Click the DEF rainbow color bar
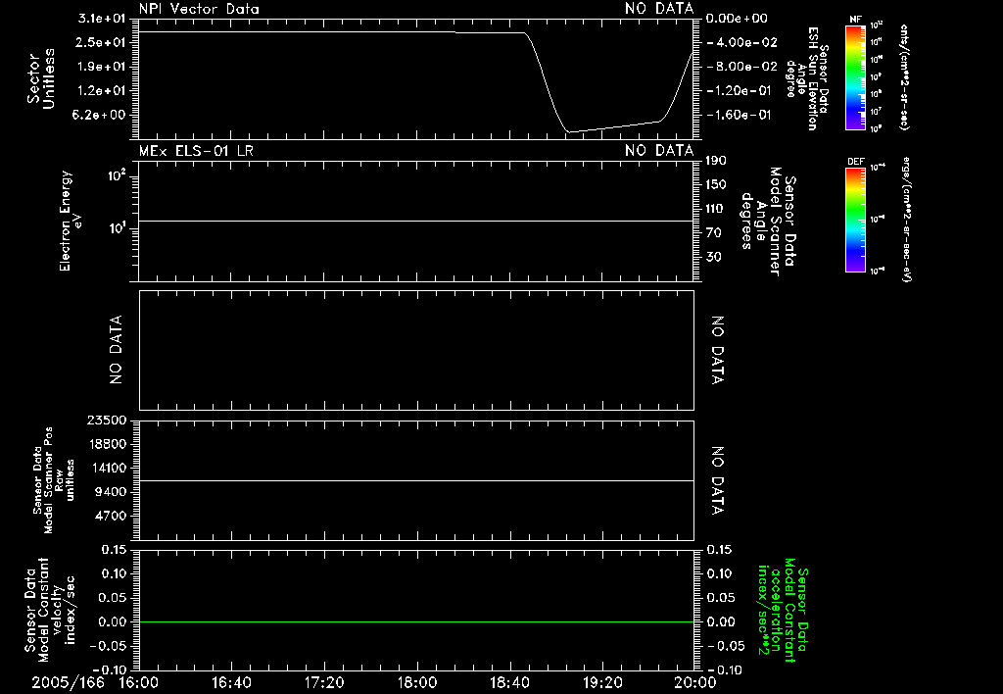The image size is (1003, 694). 856,220
